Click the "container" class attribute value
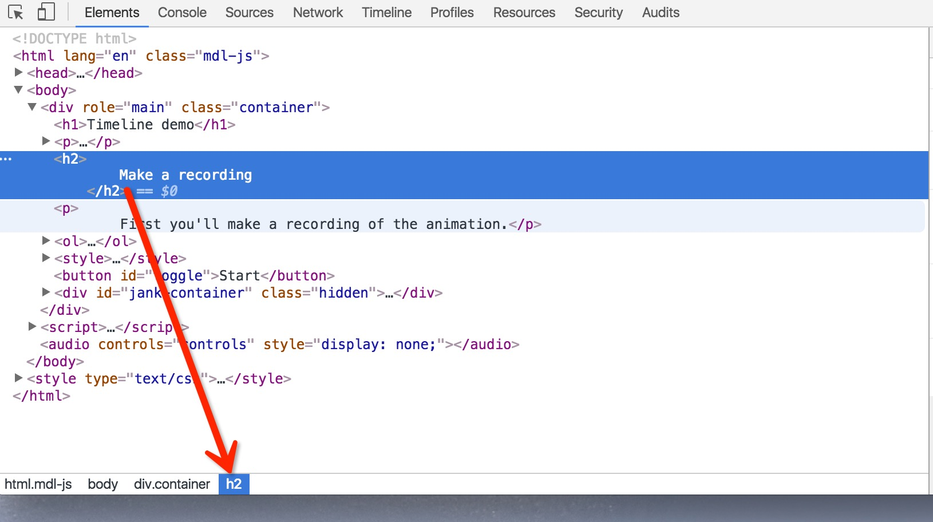The width and height of the screenshot is (933, 522). [x=276, y=107]
